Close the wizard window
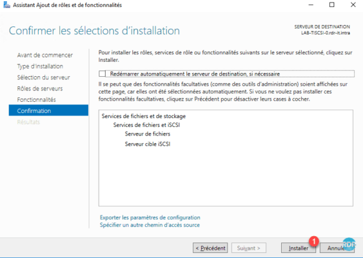Screen dimensions: 363x258 [x=353, y=5]
